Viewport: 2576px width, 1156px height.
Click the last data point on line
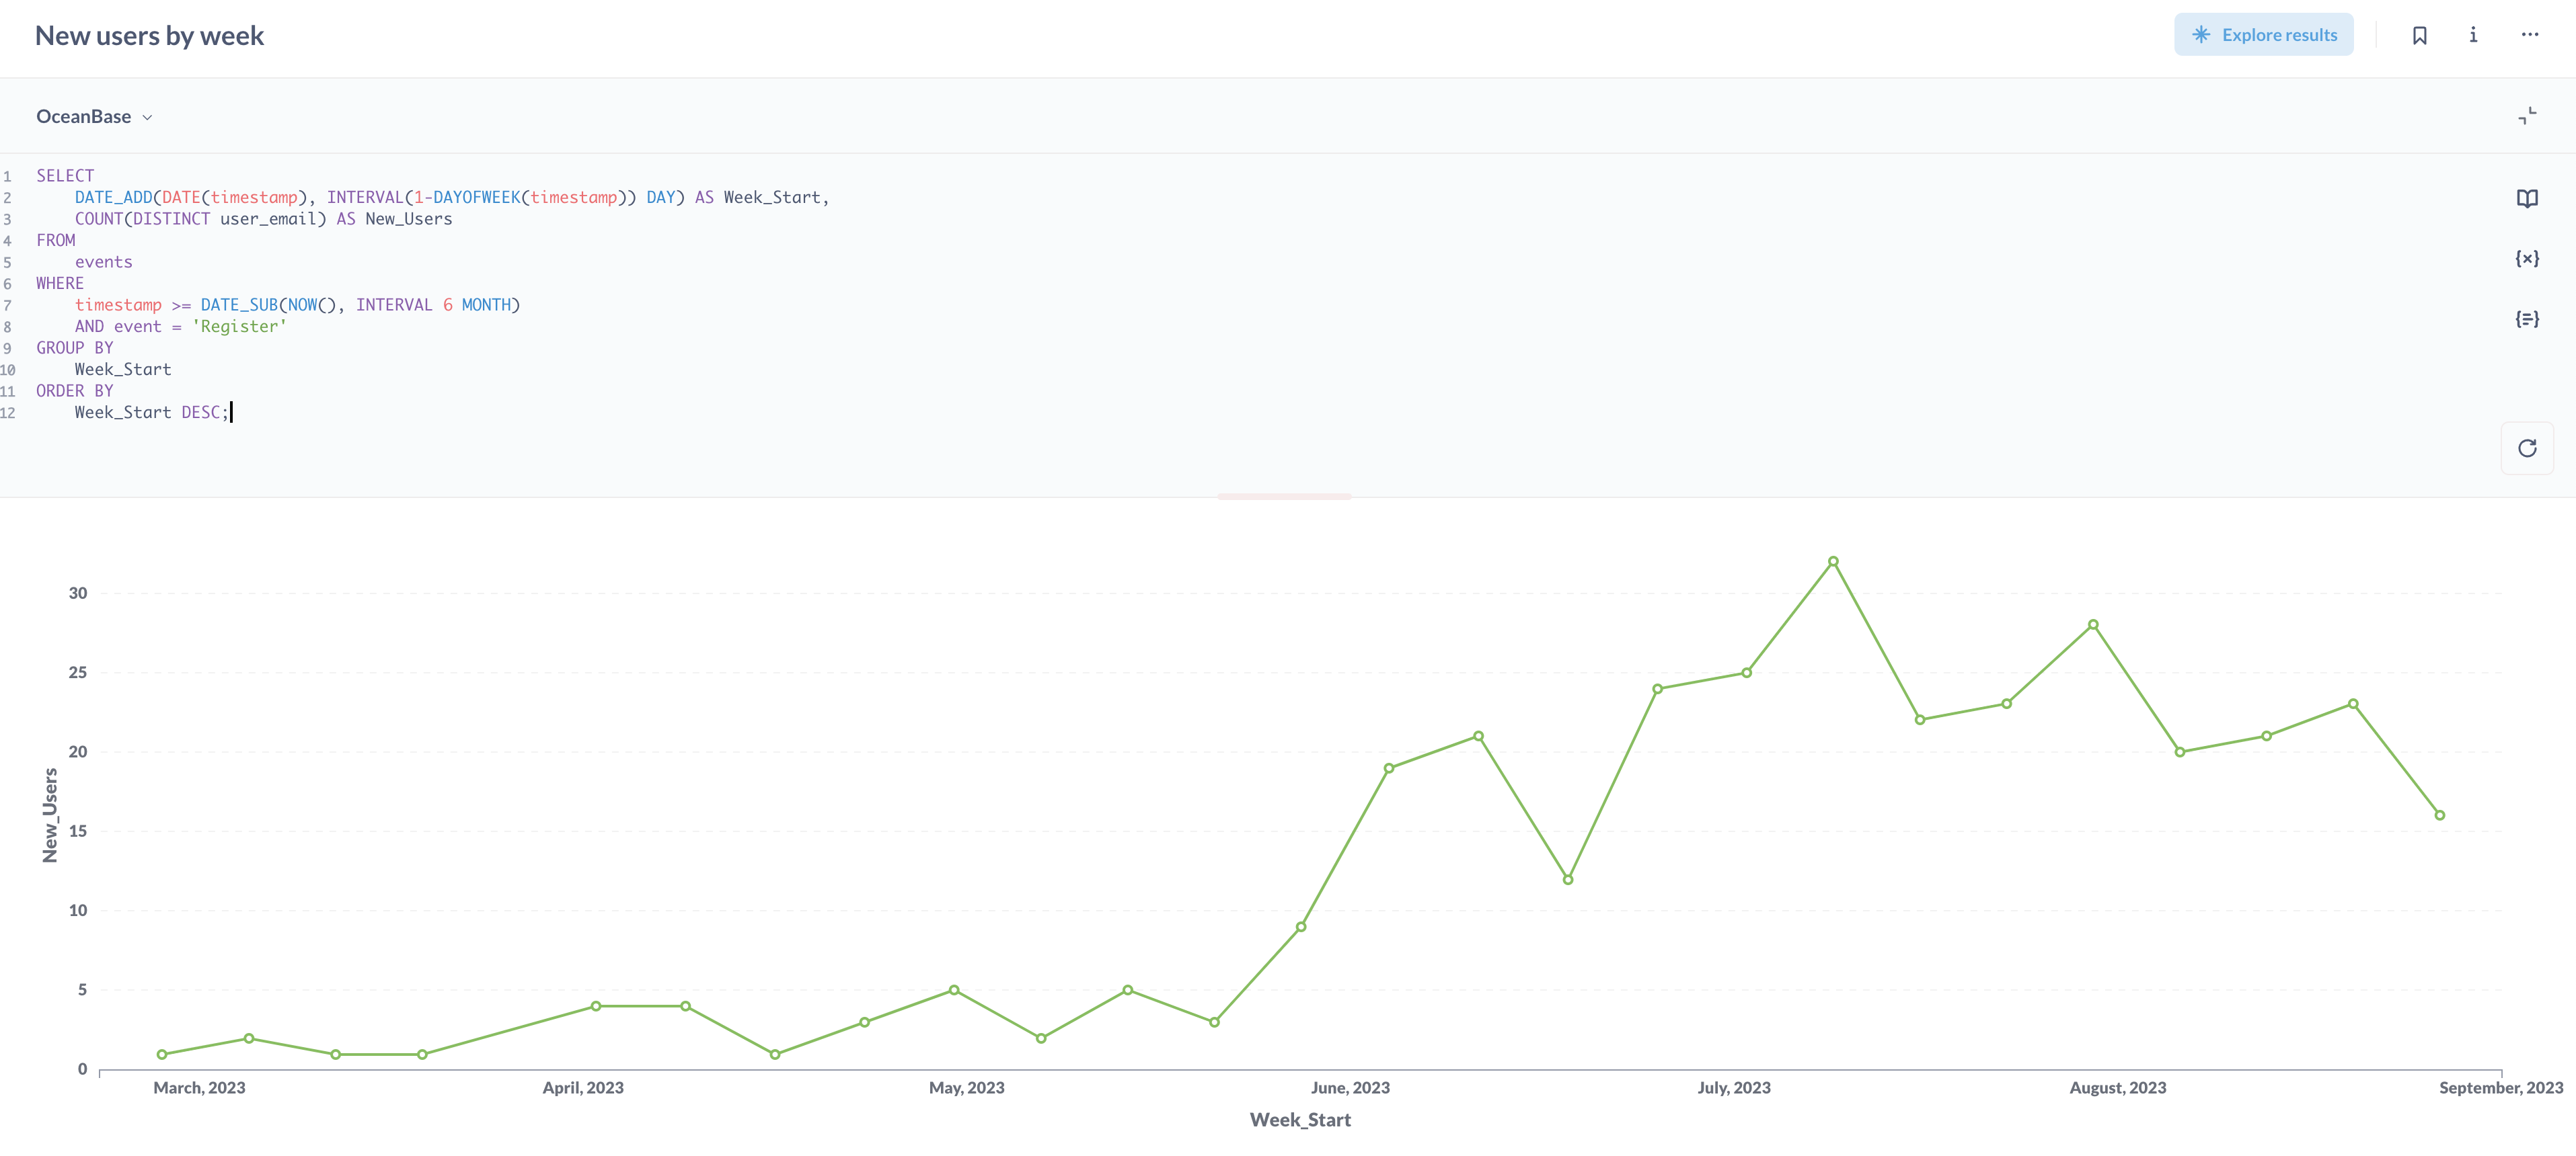click(x=2439, y=815)
